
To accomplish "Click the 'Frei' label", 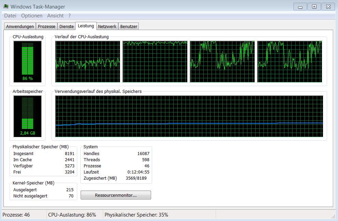I will [17, 172].
